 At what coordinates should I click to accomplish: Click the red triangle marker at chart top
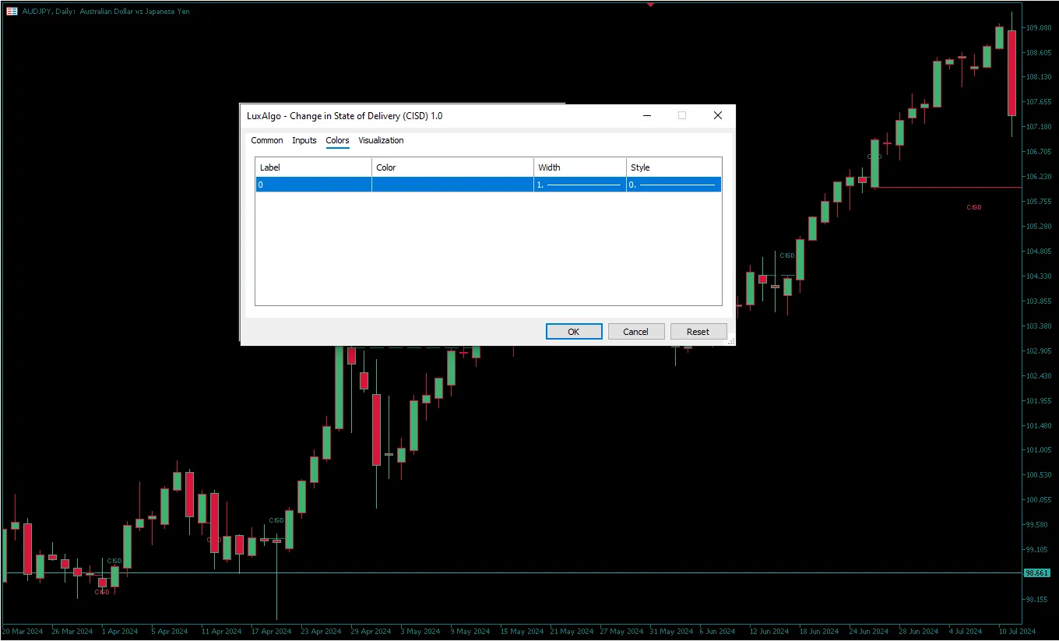click(x=651, y=5)
